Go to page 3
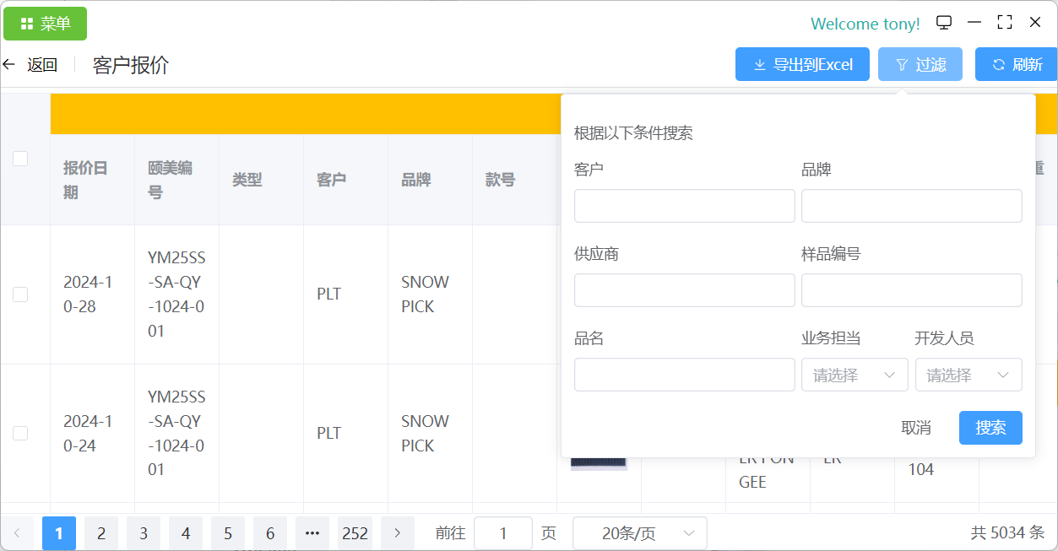 tap(144, 533)
